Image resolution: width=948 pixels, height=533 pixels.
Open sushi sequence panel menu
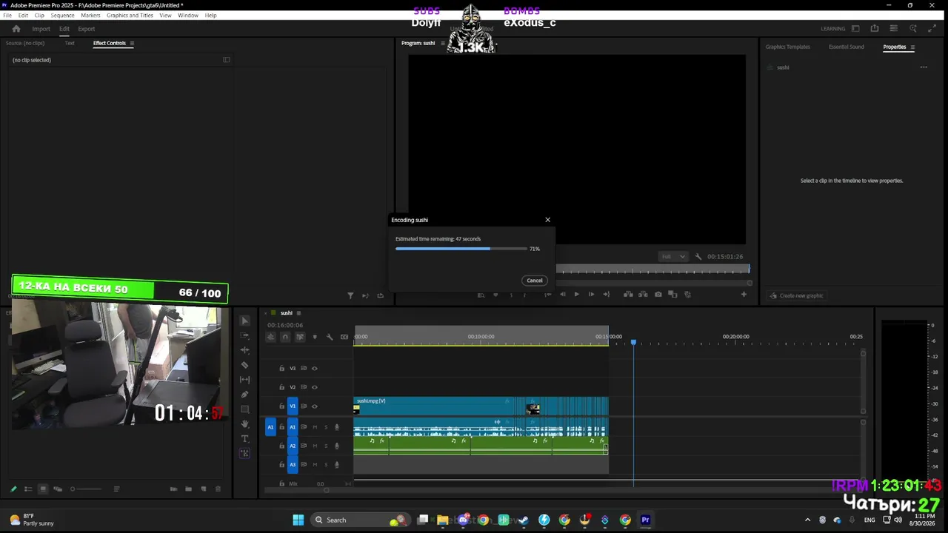tap(298, 313)
